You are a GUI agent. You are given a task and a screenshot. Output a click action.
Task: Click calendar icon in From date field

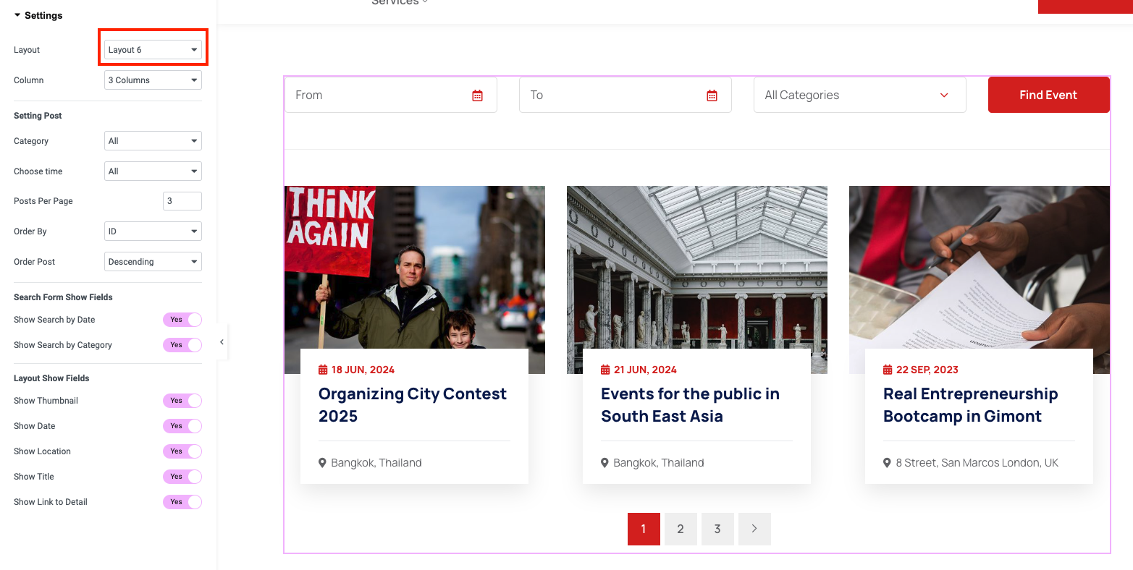tap(477, 95)
